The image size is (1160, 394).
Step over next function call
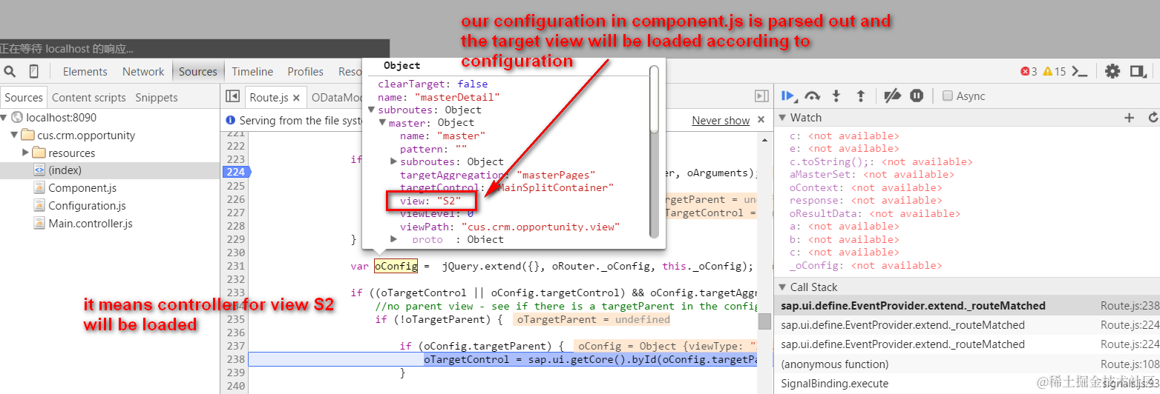point(813,96)
